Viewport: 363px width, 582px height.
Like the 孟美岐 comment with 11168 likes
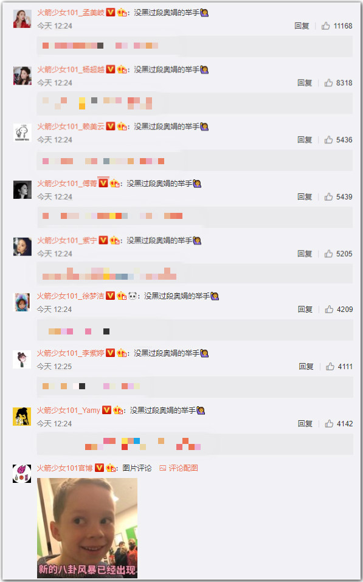coord(325,26)
